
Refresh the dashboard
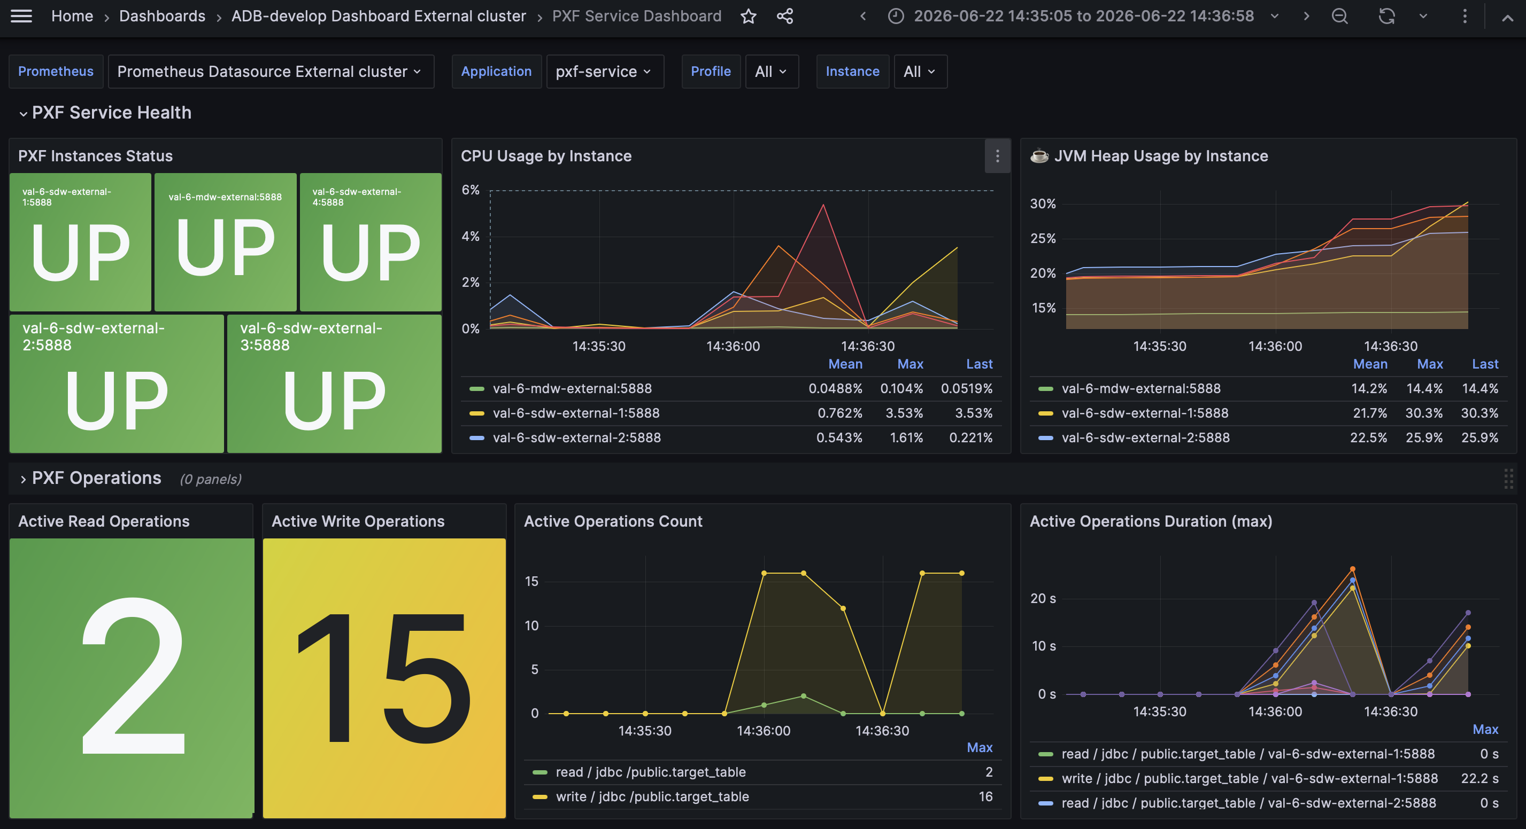[x=1387, y=16]
